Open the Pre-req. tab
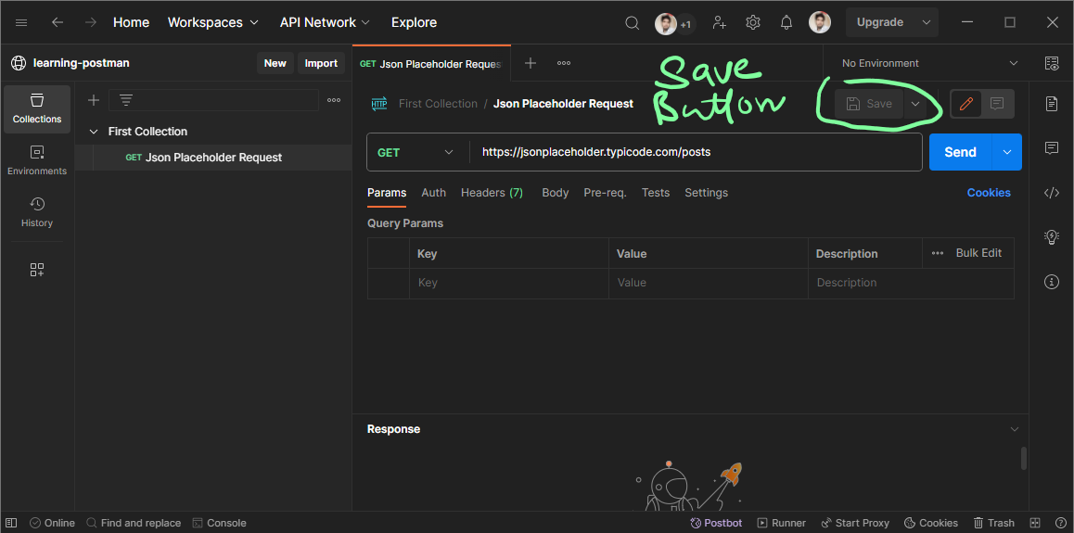 tap(605, 193)
